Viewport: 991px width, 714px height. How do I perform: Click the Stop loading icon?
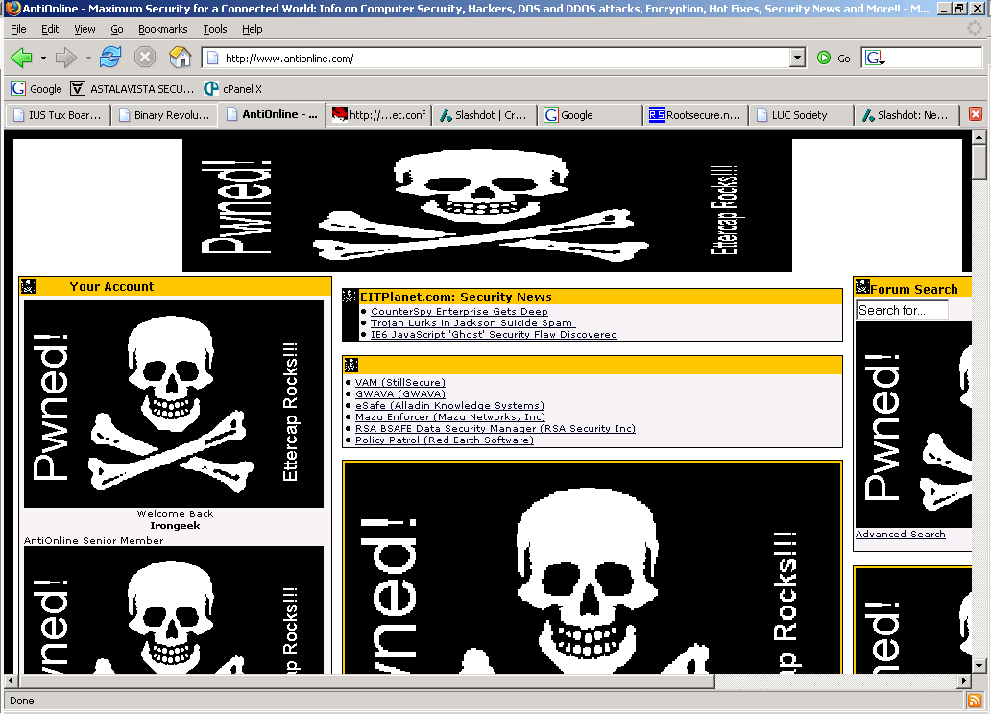[145, 58]
